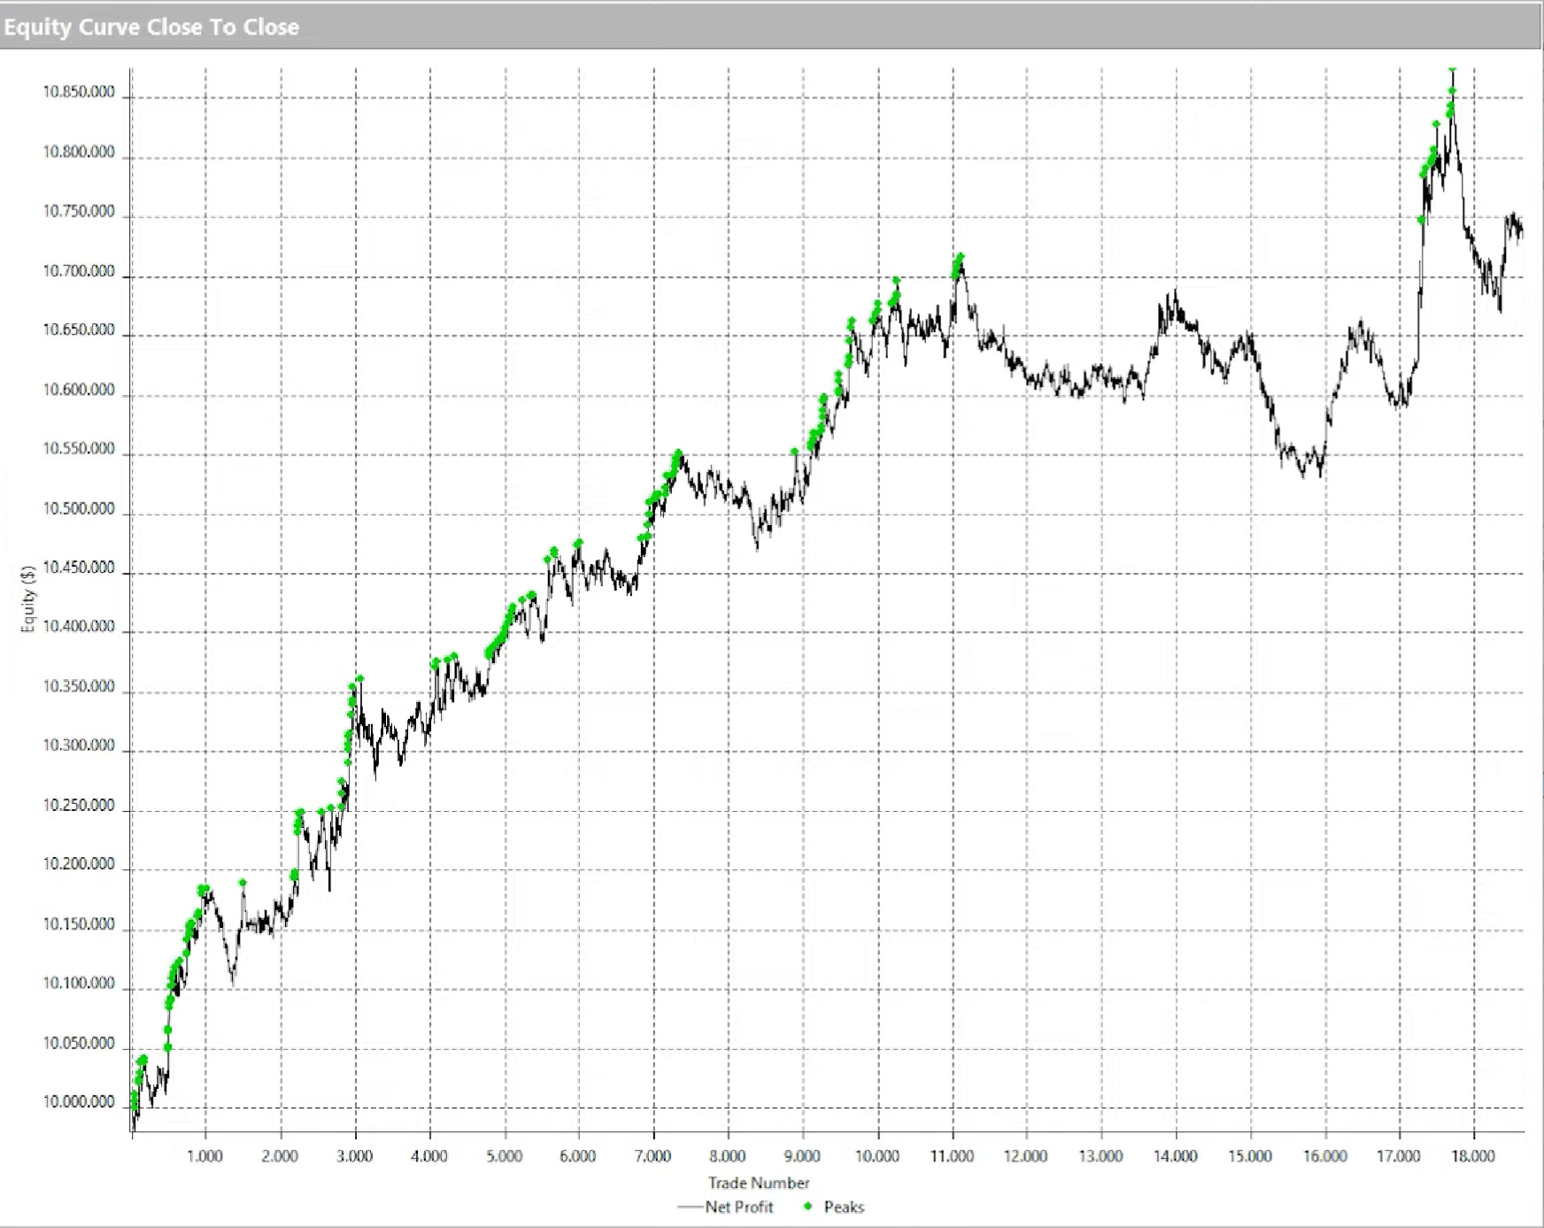The height and width of the screenshot is (1228, 1544).
Task: Select a green peak dot near trade 3.000
Action: 359,678
